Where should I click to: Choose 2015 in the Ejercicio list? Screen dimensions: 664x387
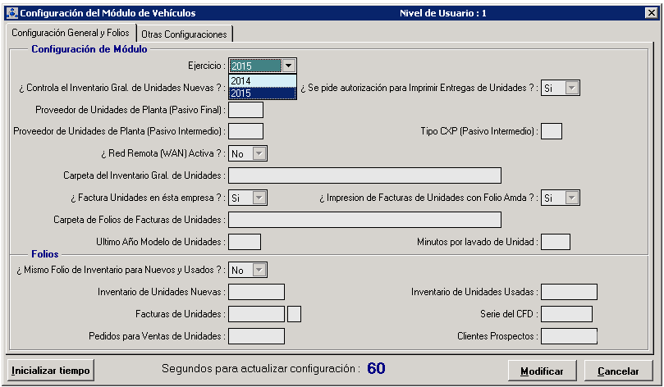coord(263,93)
